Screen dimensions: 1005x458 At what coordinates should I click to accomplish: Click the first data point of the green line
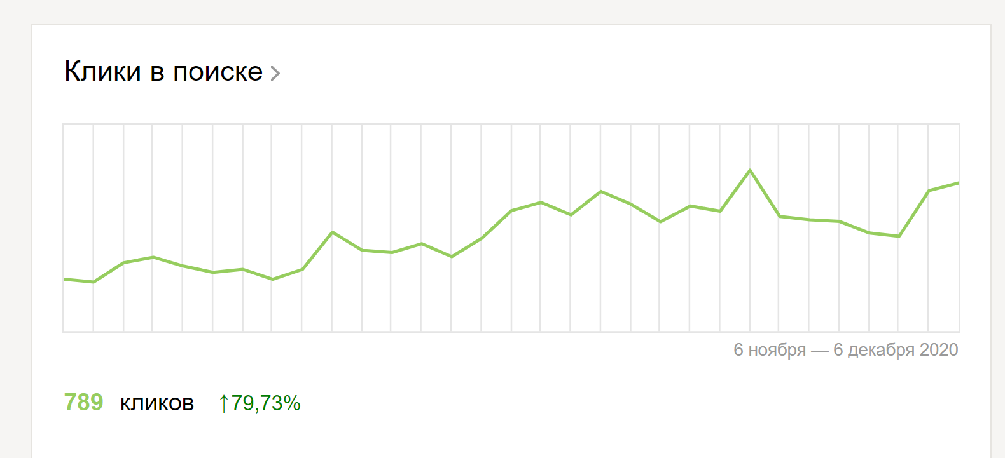click(x=65, y=279)
